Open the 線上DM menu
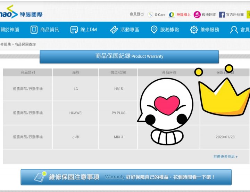This screenshot has height=192, width=250. pyautogui.click(x=89, y=30)
